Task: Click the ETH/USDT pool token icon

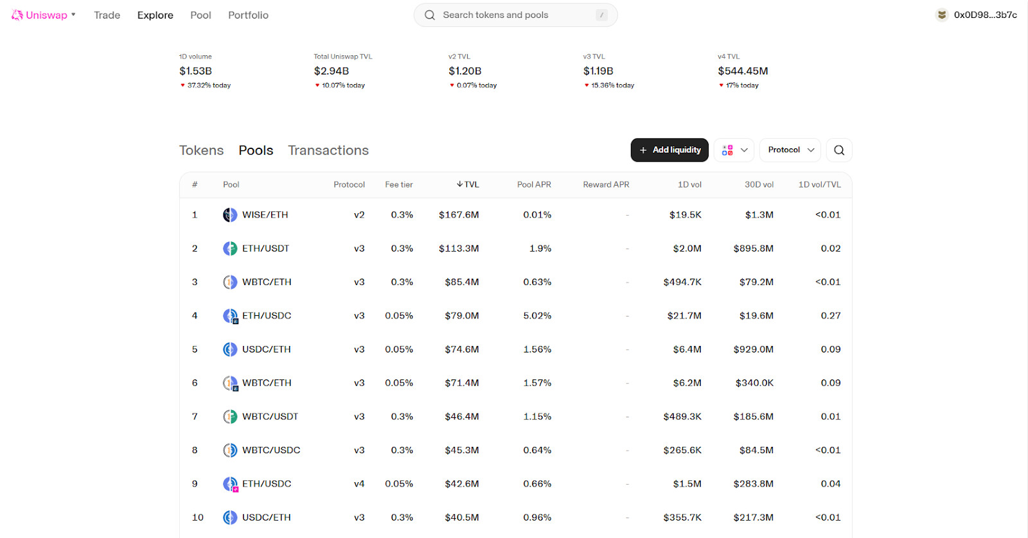Action: 230,248
